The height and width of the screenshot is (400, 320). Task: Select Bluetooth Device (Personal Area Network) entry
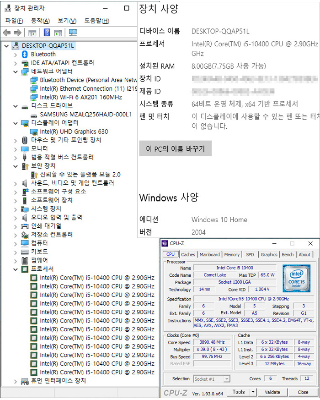(88, 80)
